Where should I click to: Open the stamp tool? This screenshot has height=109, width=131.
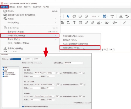(x=99, y=23)
